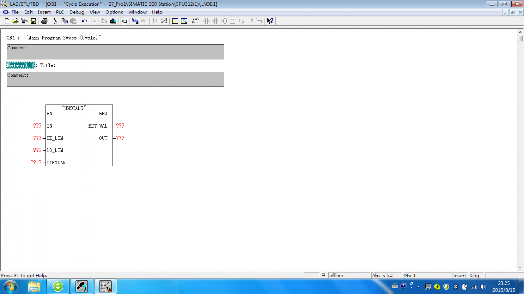Click the Download to PLC icon
Image resolution: width=524 pixels, height=294 pixels.
pyautogui.click(x=113, y=21)
